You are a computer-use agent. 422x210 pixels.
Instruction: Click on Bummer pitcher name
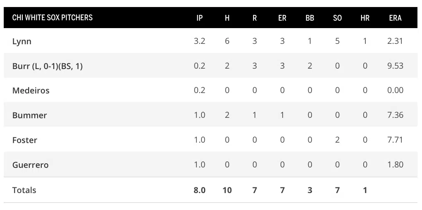tap(29, 115)
